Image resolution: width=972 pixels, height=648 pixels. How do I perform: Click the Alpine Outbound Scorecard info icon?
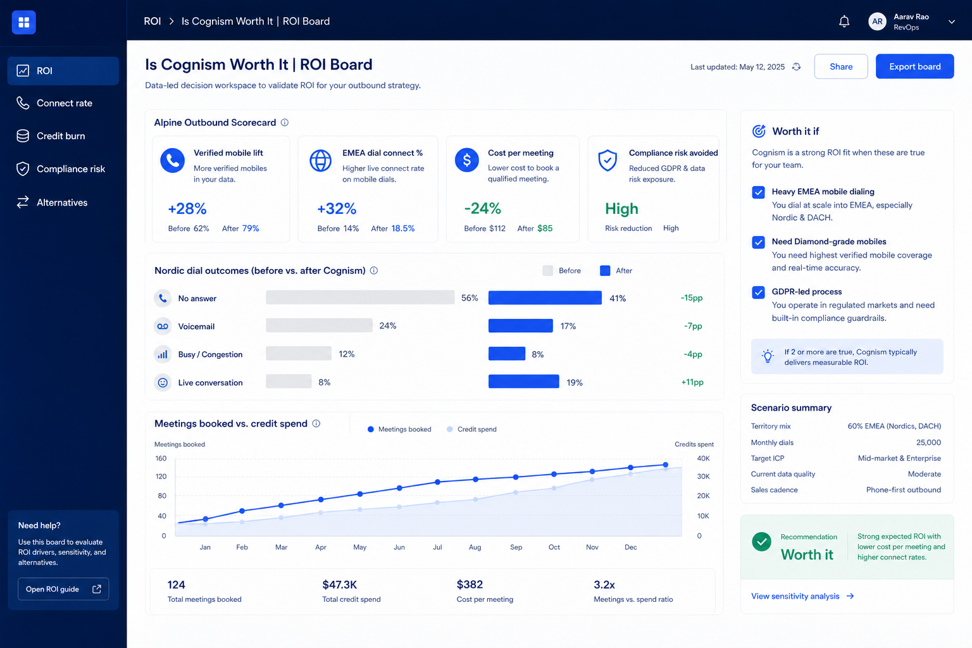pos(285,123)
